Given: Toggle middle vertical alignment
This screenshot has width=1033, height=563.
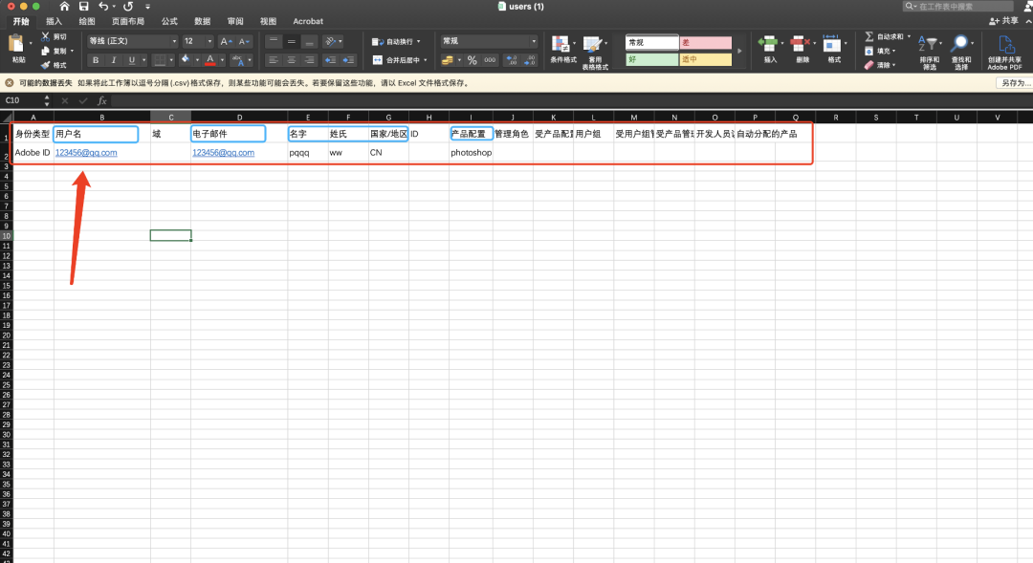Looking at the screenshot, I should [291, 41].
